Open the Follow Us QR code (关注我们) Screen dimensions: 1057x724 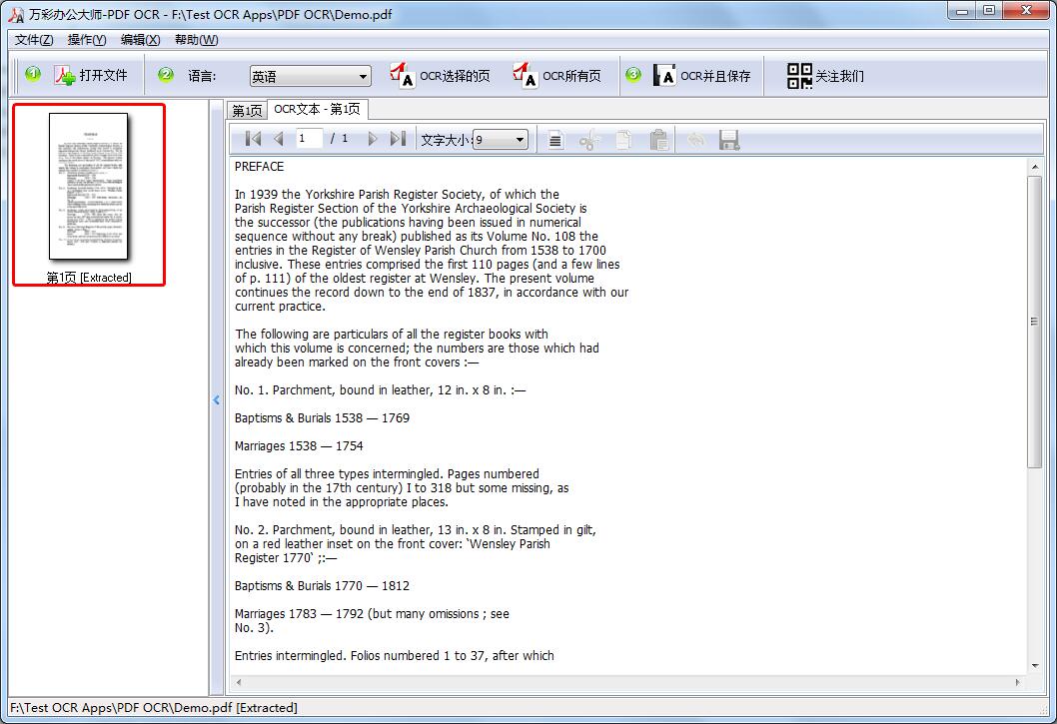(x=825, y=76)
